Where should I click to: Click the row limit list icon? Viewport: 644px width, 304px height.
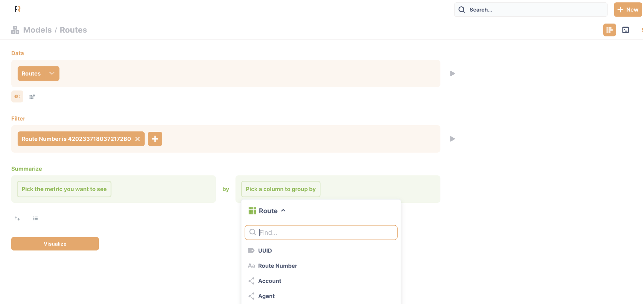point(35,218)
